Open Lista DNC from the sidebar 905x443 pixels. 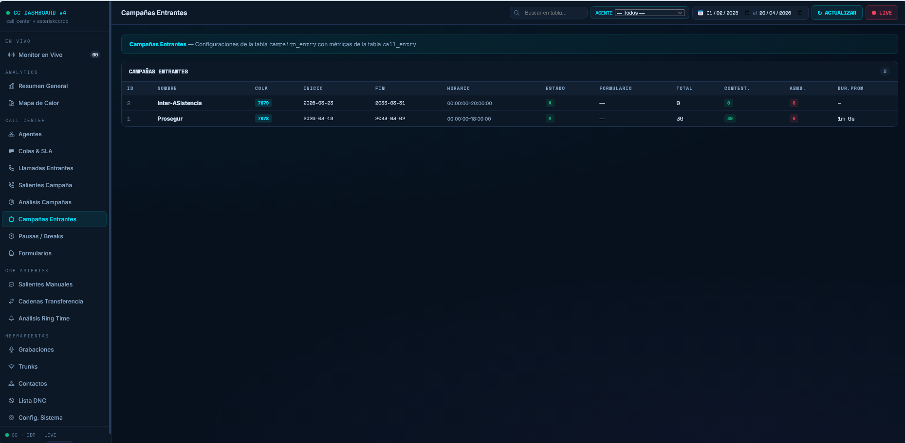pos(32,401)
